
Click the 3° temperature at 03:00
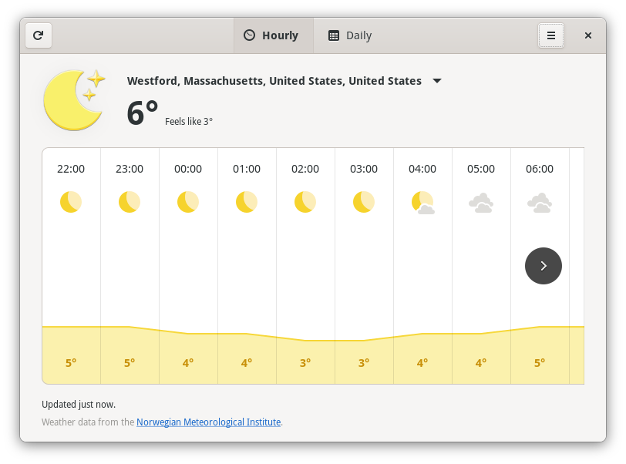coord(364,362)
